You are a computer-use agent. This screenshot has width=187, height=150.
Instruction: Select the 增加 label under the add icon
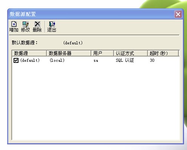pos(14,30)
